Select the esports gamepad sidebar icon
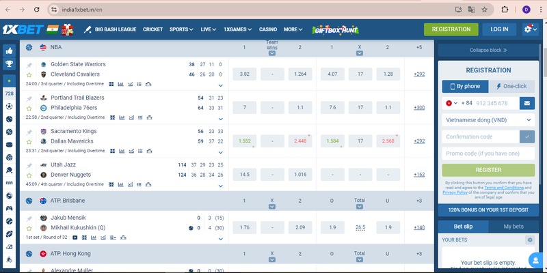Viewport: 547px width, 273px height. (9, 208)
